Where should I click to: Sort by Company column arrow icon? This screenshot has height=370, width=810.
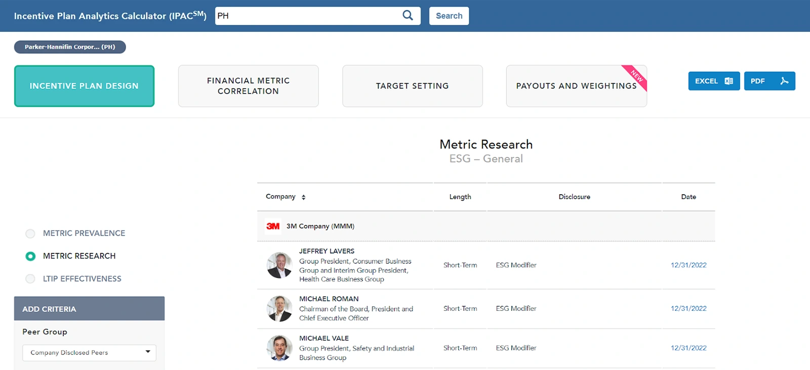pyautogui.click(x=303, y=197)
